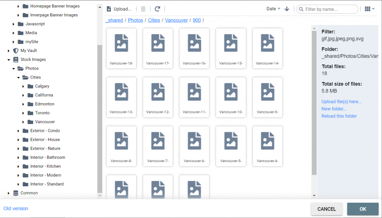Expand the Interior - Kitchen folder arrow

point(19,167)
